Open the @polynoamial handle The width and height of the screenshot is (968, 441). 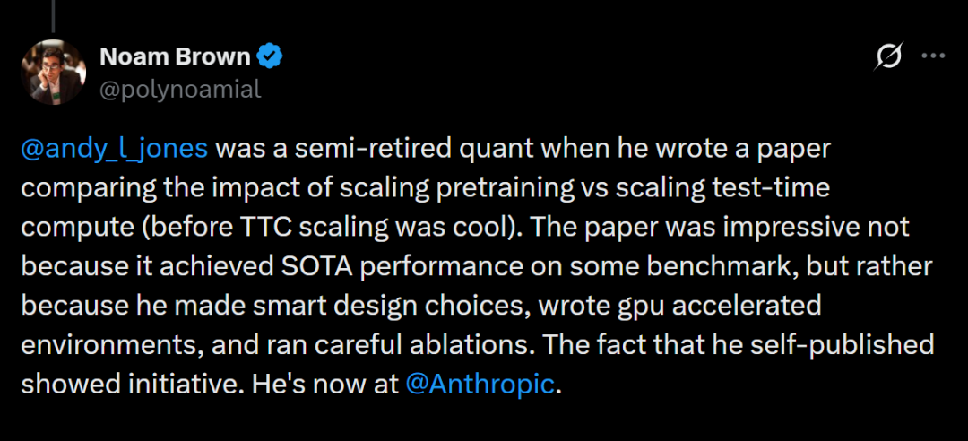tap(180, 89)
